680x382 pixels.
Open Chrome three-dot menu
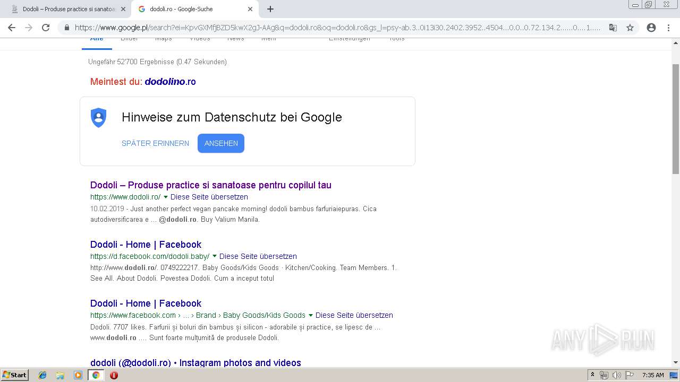pyautogui.click(x=668, y=28)
